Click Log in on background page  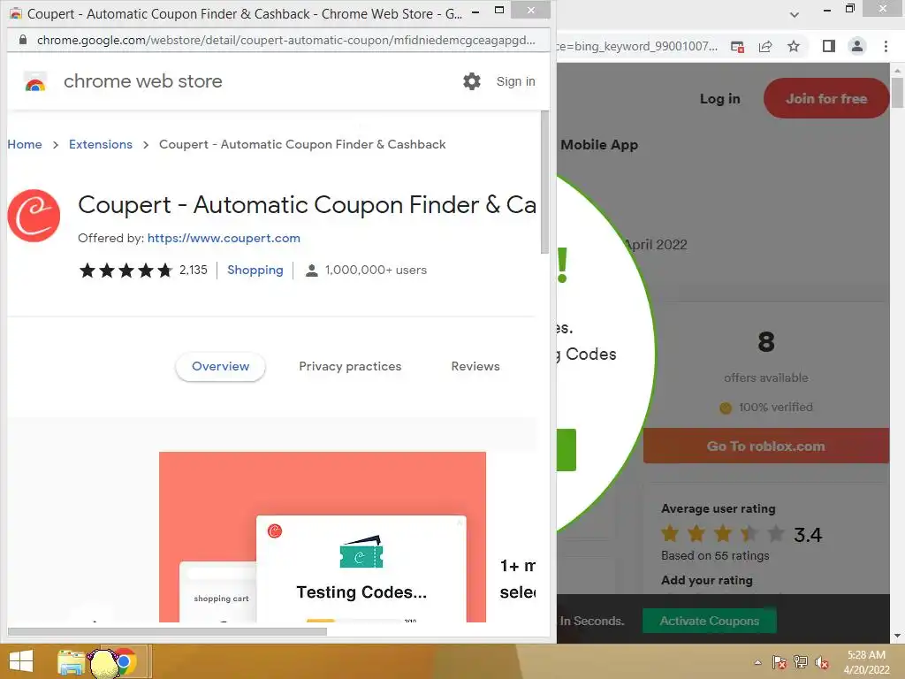[x=719, y=99]
